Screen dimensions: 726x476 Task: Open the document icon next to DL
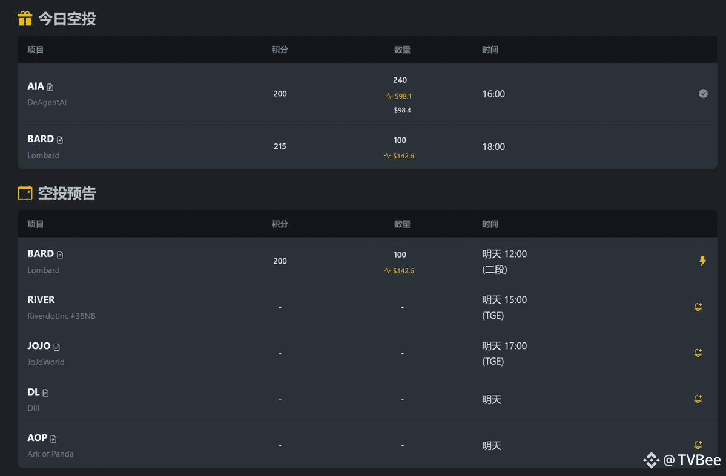(45, 393)
